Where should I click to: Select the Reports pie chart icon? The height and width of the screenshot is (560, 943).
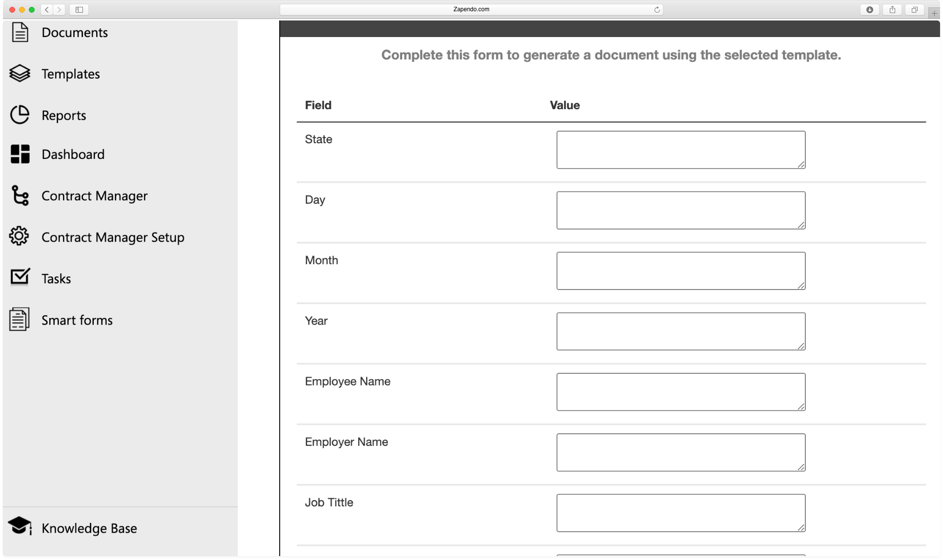[20, 115]
